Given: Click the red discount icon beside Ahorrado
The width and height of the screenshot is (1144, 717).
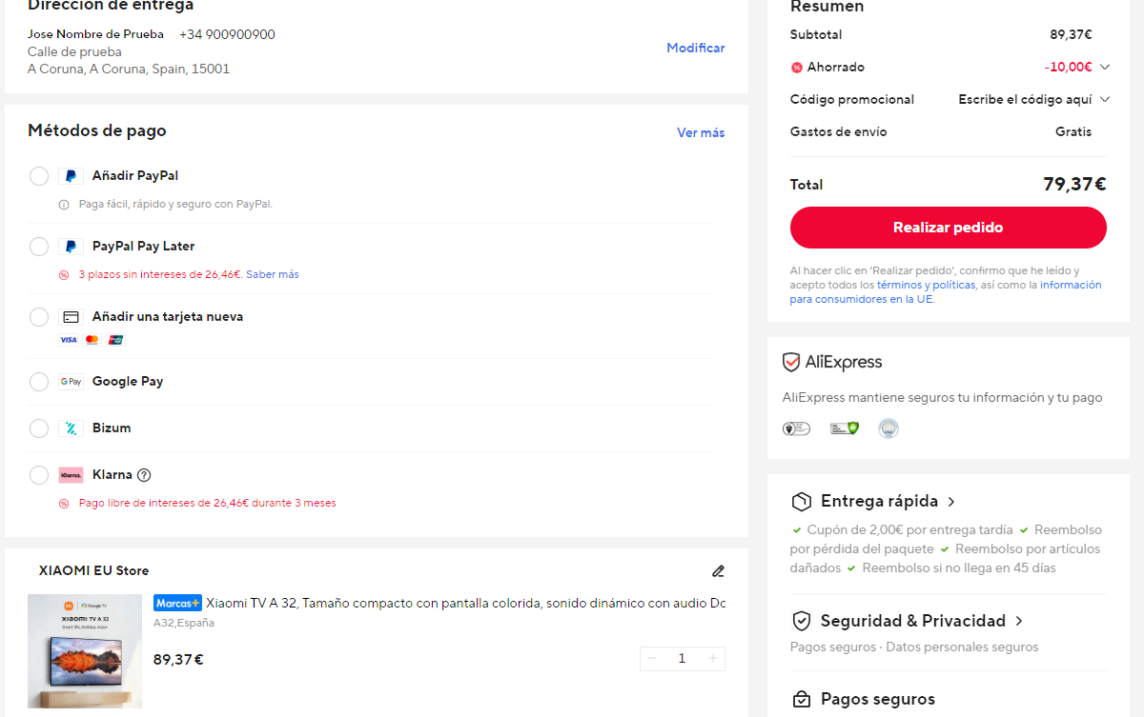Looking at the screenshot, I should pyautogui.click(x=796, y=68).
